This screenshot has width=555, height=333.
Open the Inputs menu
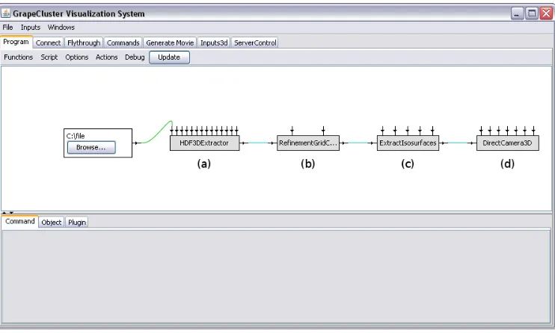tap(31, 27)
